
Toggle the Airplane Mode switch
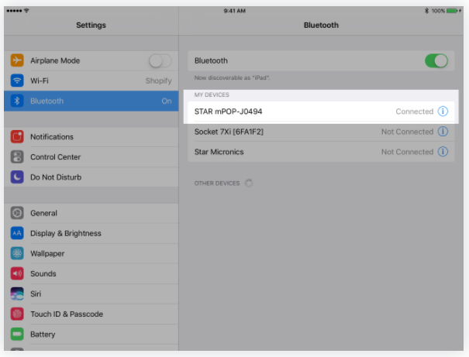tap(160, 60)
